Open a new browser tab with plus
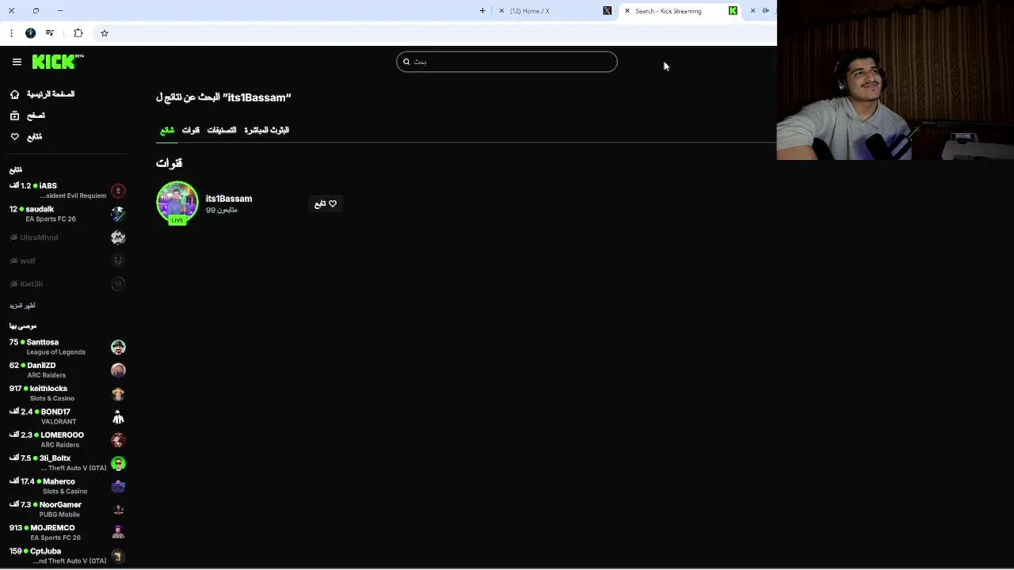The image size is (1014, 570). coord(482,11)
